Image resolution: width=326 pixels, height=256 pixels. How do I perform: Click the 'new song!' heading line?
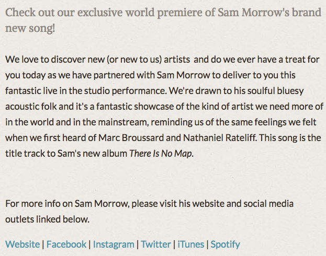pos(30,28)
